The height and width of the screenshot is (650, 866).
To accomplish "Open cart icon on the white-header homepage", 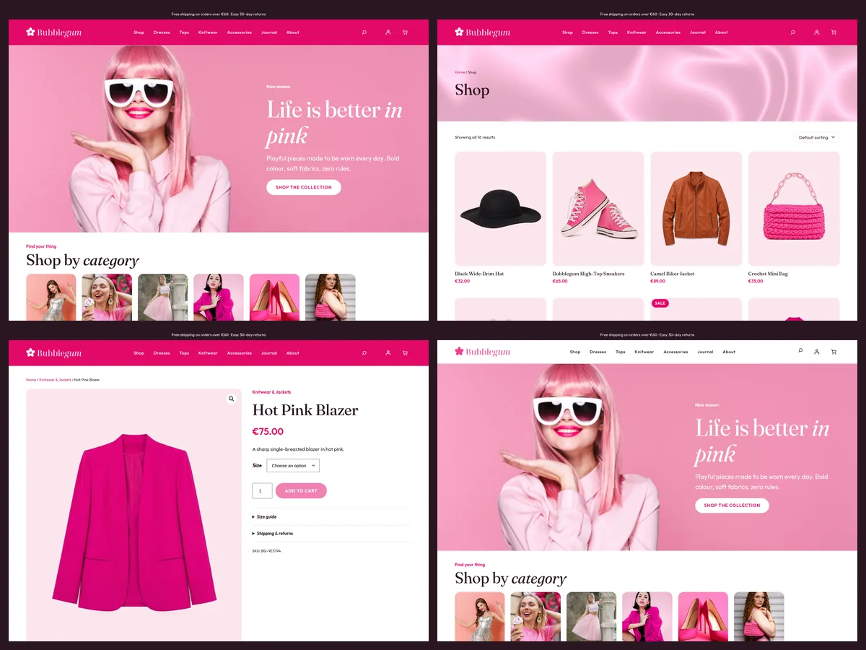I will click(834, 352).
